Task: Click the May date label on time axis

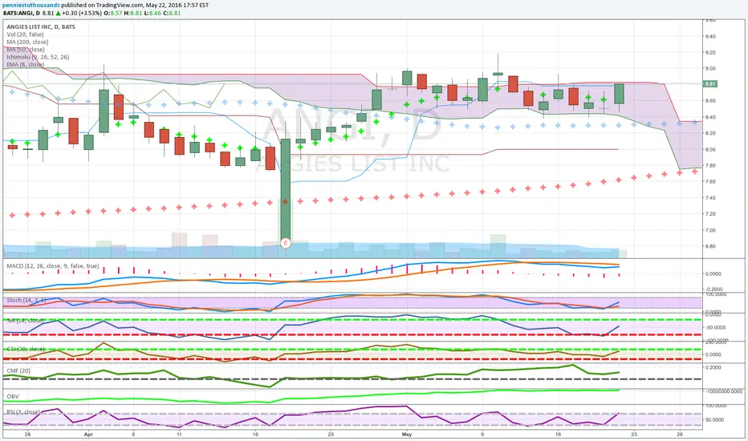Action: pos(406,435)
